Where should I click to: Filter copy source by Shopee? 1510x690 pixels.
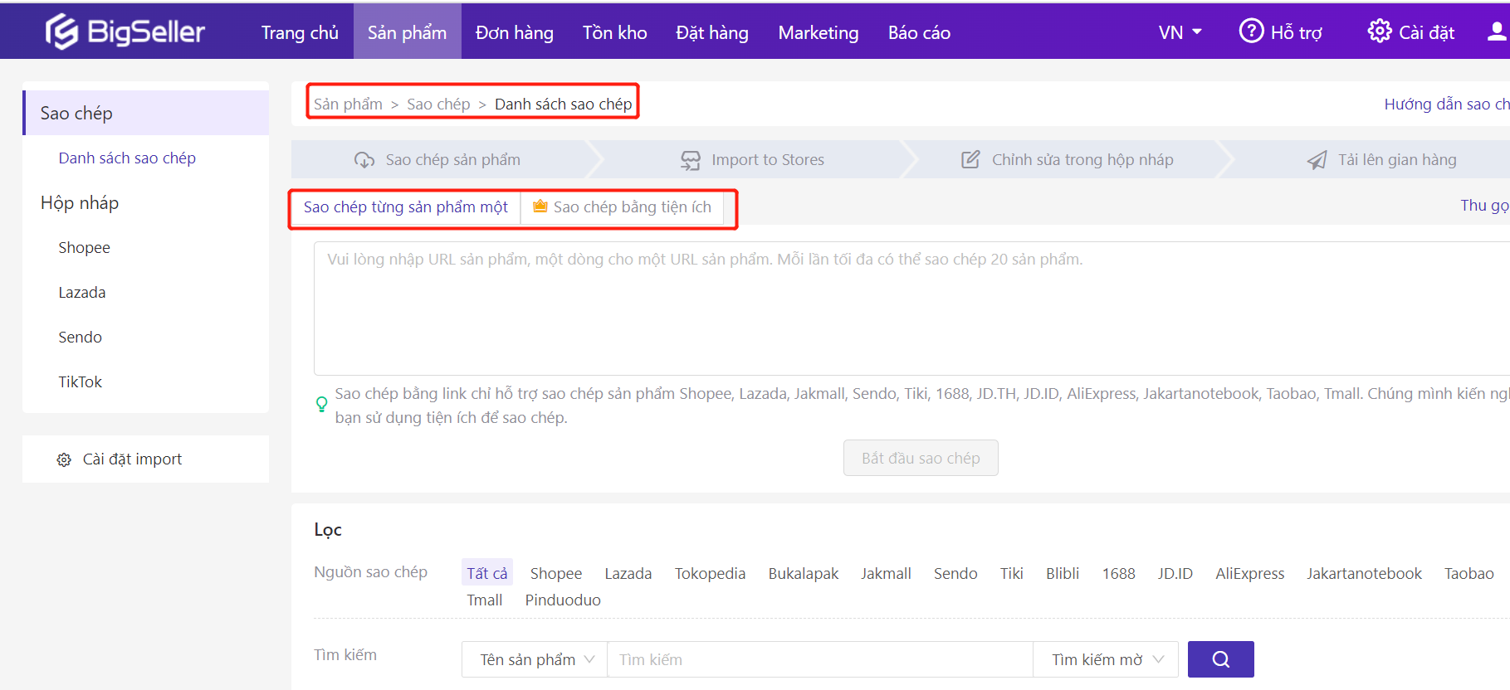coord(555,573)
